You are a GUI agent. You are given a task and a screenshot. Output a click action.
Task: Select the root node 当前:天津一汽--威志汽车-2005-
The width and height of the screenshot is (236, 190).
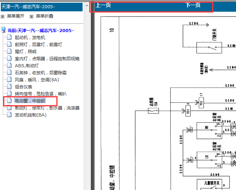pyautogui.click(x=40, y=30)
